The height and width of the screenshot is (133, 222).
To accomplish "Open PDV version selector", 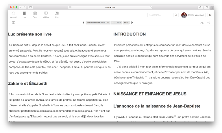I will pyautogui.click(x=119, y=23).
